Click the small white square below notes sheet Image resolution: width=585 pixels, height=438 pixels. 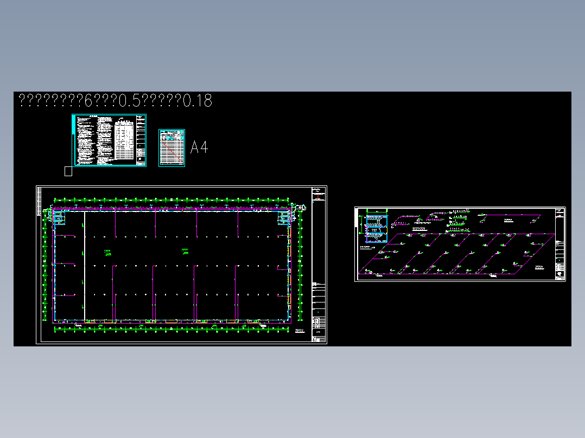(68, 171)
